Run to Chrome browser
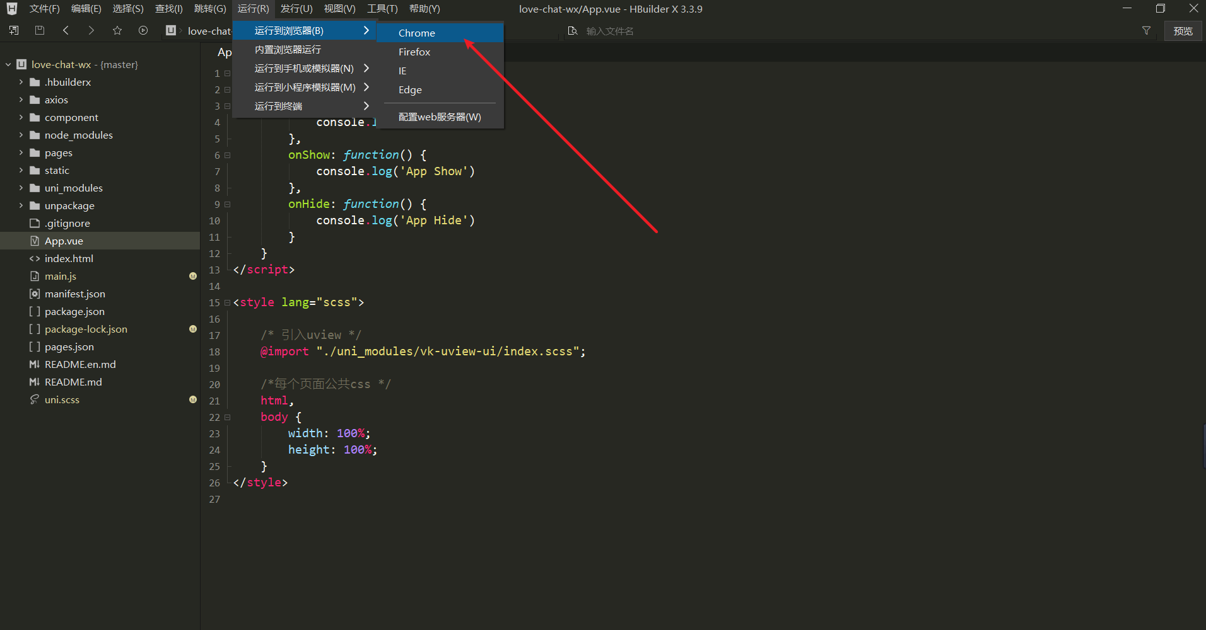Image resolution: width=1206 pixels, height=630 pixels. pos(440,33)
